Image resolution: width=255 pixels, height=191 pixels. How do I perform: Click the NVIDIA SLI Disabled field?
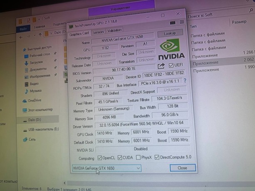(143, 149)
